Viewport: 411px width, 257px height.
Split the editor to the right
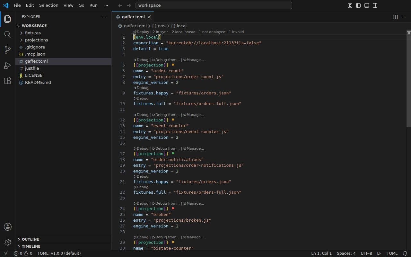coord(395,17)
